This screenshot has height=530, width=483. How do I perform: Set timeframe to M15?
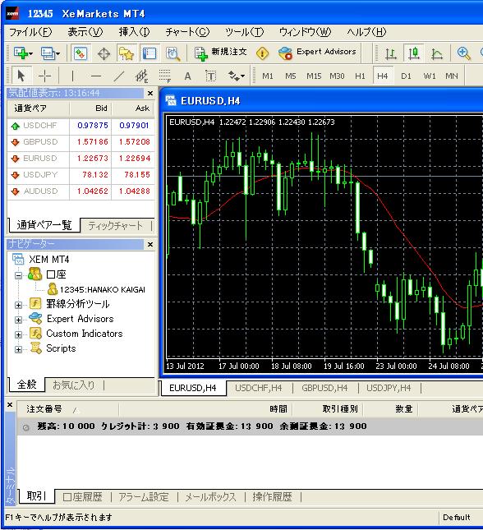pyautogui.click(x=314, y=76)
